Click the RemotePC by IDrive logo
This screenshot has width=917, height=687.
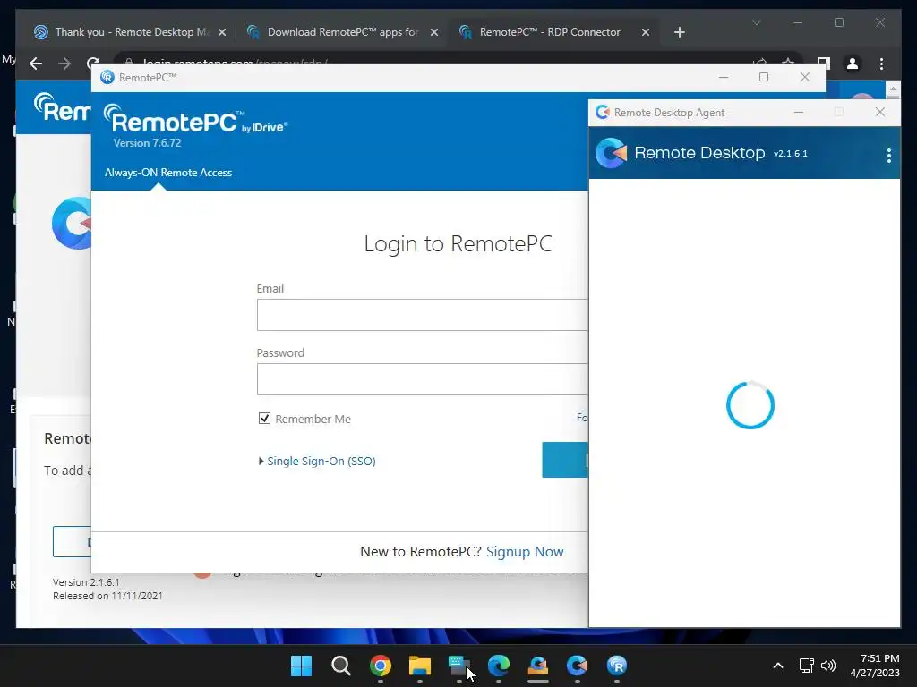click(196, 120)
